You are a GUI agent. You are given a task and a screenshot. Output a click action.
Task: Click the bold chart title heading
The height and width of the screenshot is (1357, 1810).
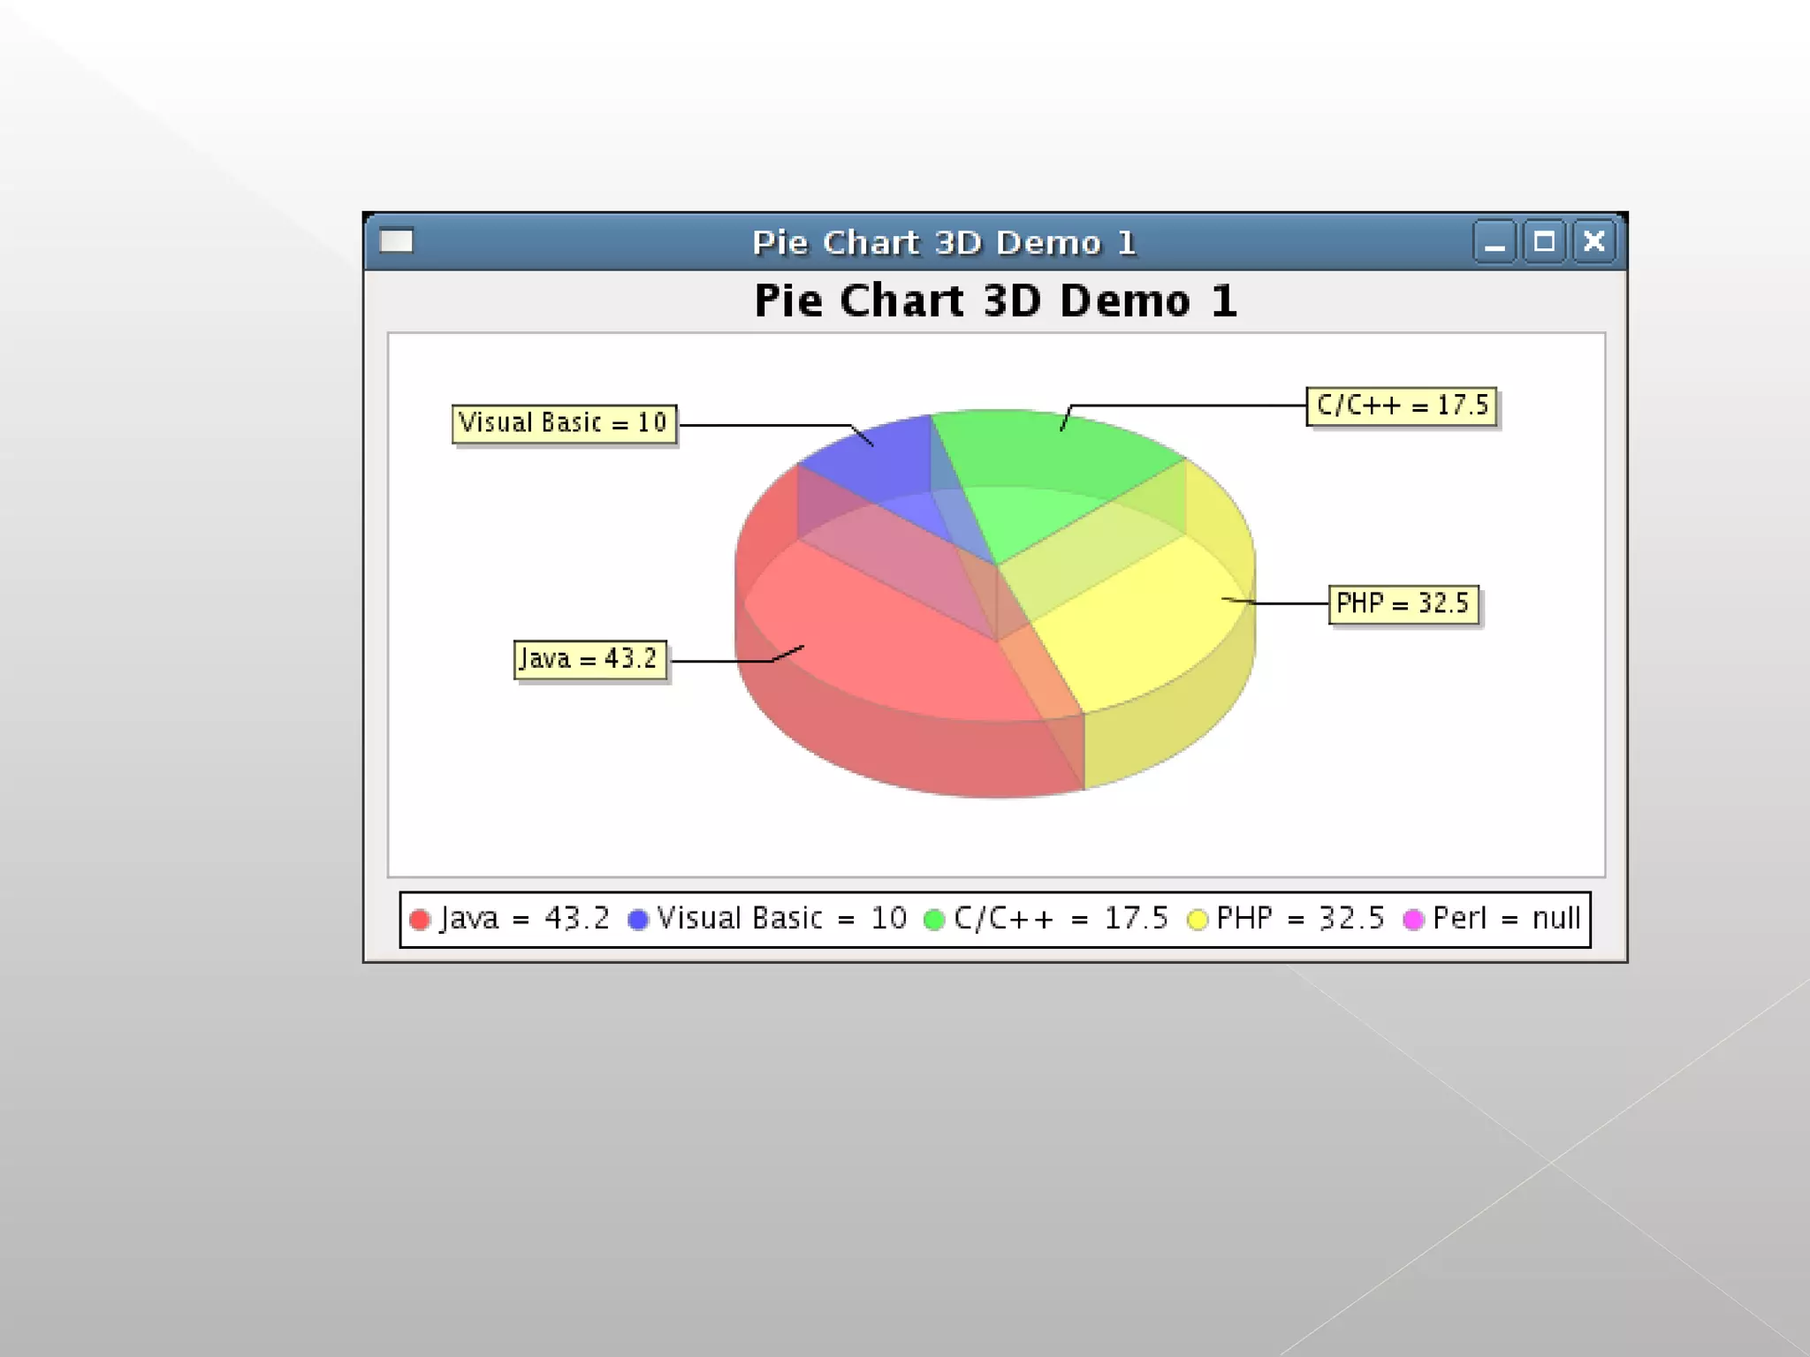coord(995,300)
